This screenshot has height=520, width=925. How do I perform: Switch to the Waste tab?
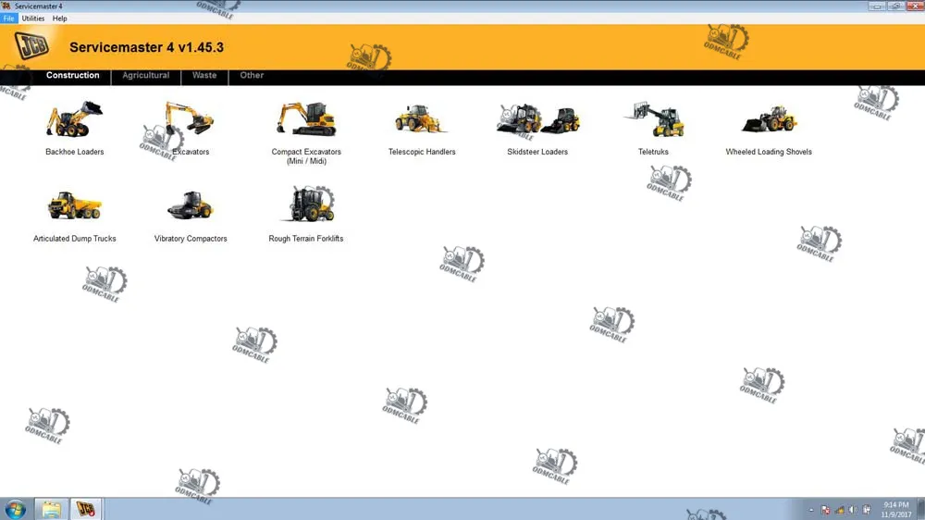[x=204, y=76]
